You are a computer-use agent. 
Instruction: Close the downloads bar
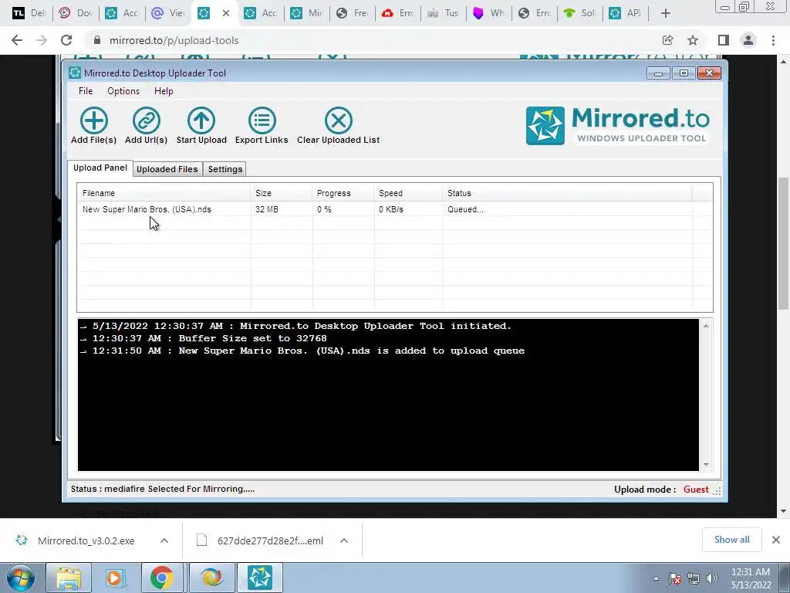click(x=776, y=540)
